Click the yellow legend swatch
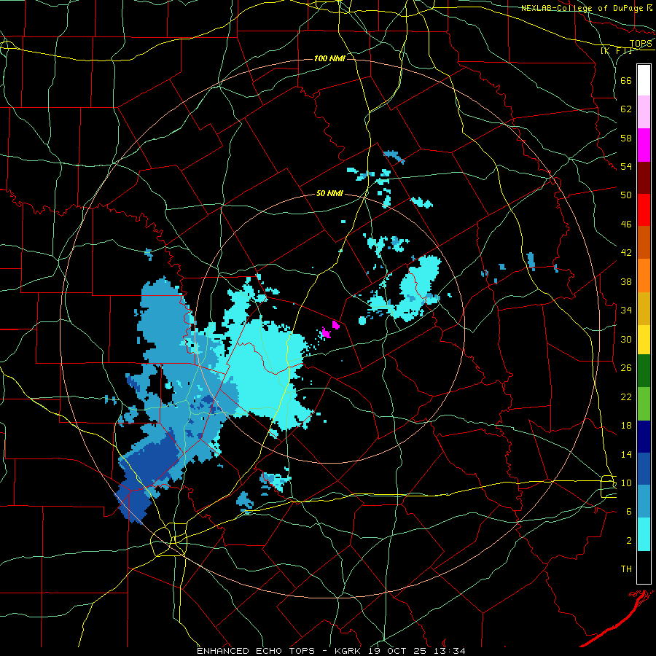656x656 pixels. [x=644, y=340]
